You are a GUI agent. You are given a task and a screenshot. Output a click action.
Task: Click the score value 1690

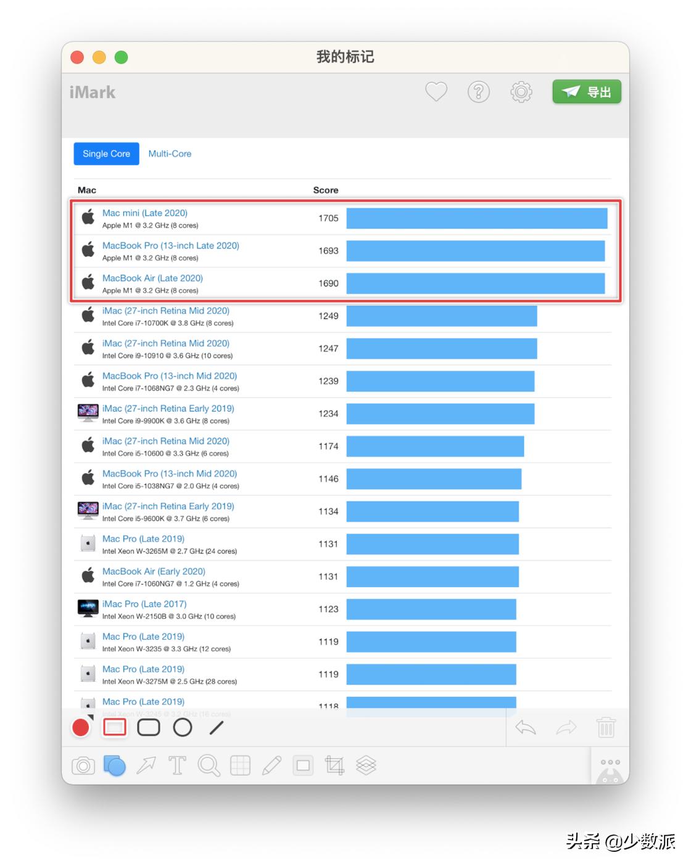(328, 284)
